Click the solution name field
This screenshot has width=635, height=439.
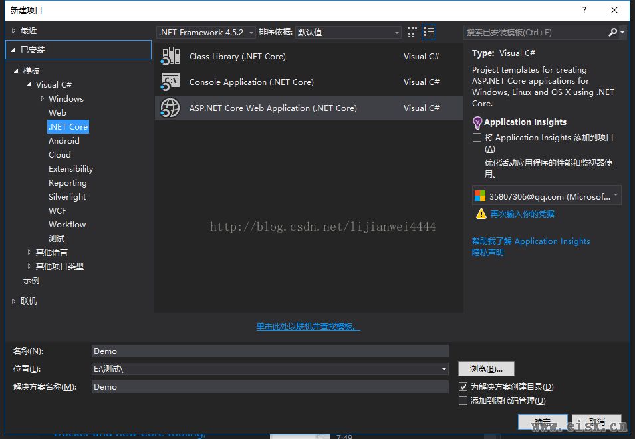[x=270, y=386]
